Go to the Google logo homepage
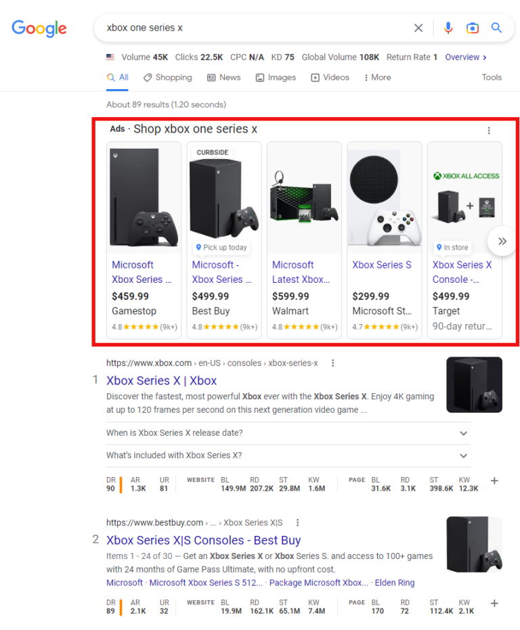Image resolution: width=520 pixels, height=630 pixels. coord(39,28)
